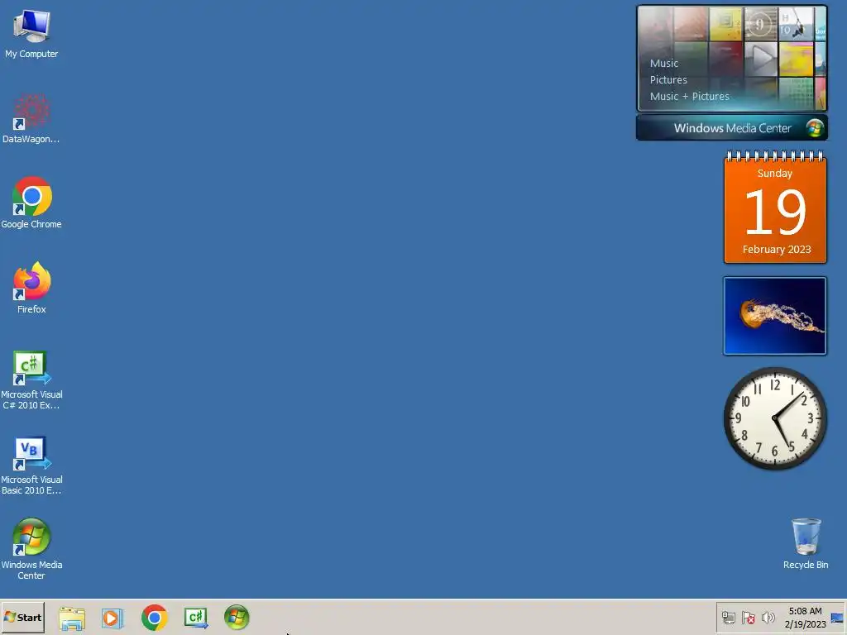Screen dimensions: 847x635
Task: Launch Windows Media Player from taskbar
Action: (x=112, y=618)
